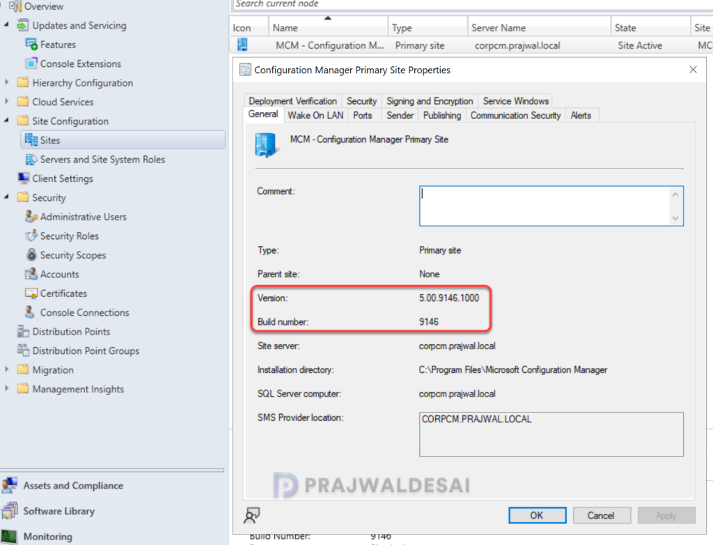The image size is (713, 545).
Task: Click the Hierarchy Configuration folder icon
Action: [22, 83]
